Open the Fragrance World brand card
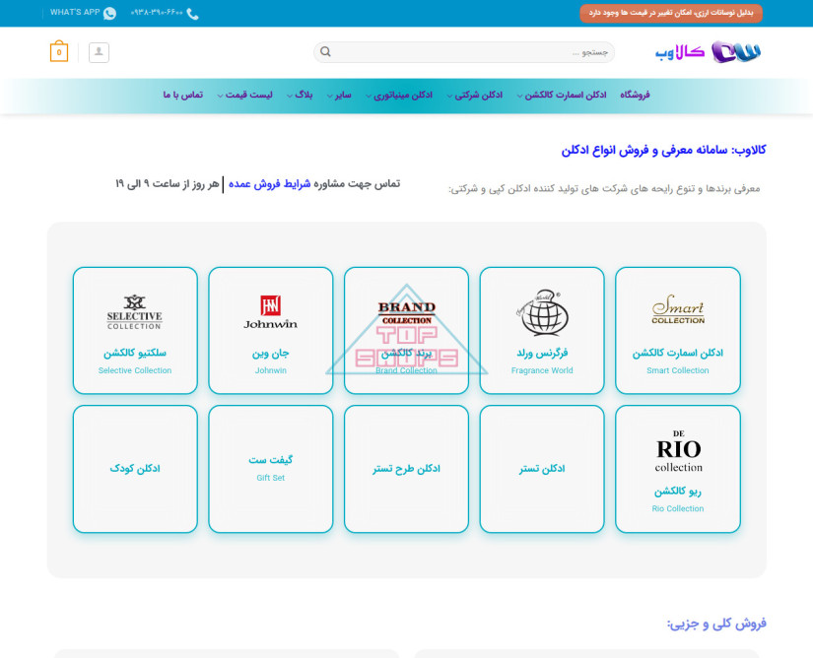813x658 pixels. pyautogui.click(x=541, y=330)
